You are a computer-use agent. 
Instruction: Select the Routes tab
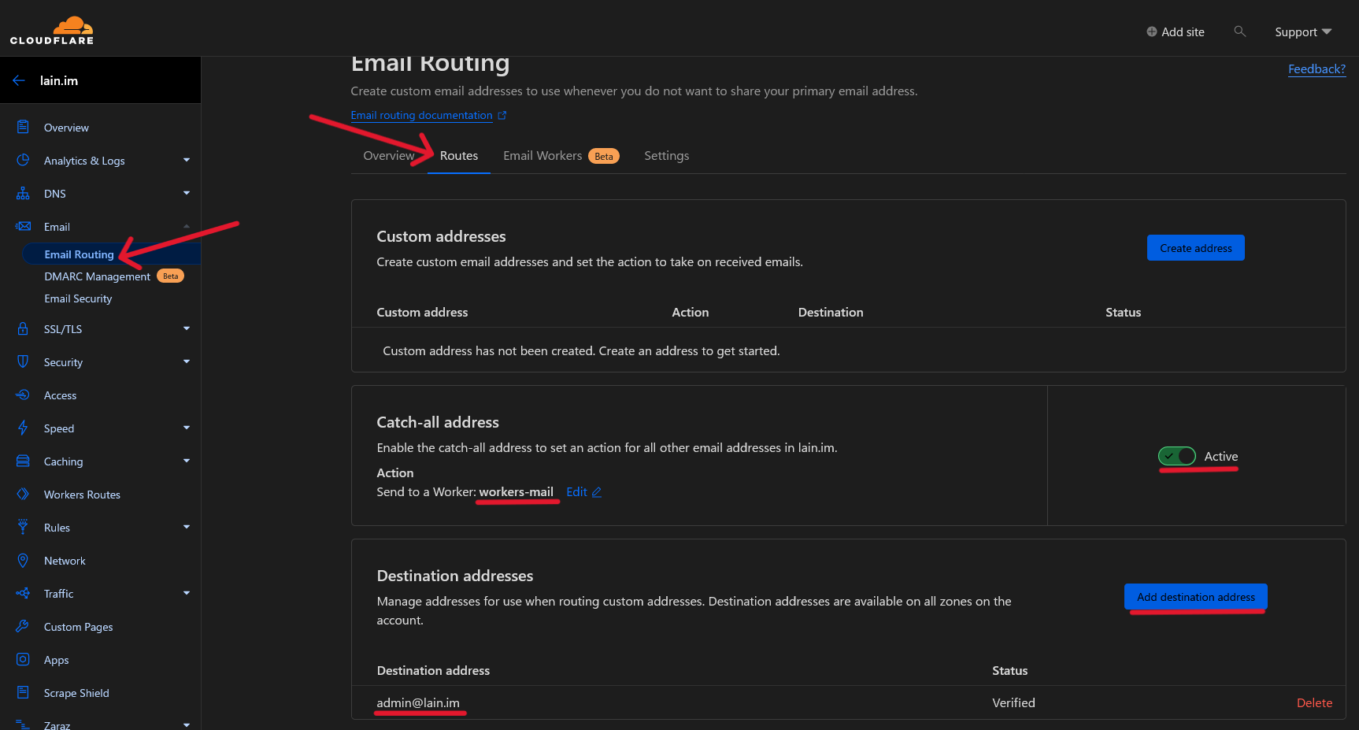point(459,155)
